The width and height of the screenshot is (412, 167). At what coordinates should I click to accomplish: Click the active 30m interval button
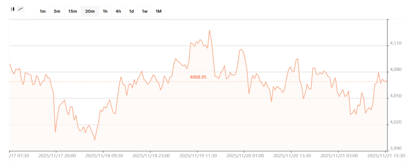click(90, 11)
